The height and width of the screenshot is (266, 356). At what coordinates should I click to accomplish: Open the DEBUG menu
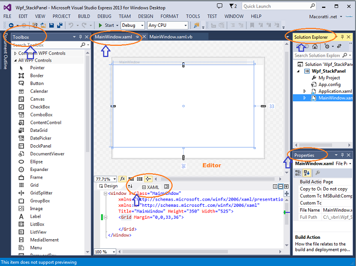tap(104, 16)
